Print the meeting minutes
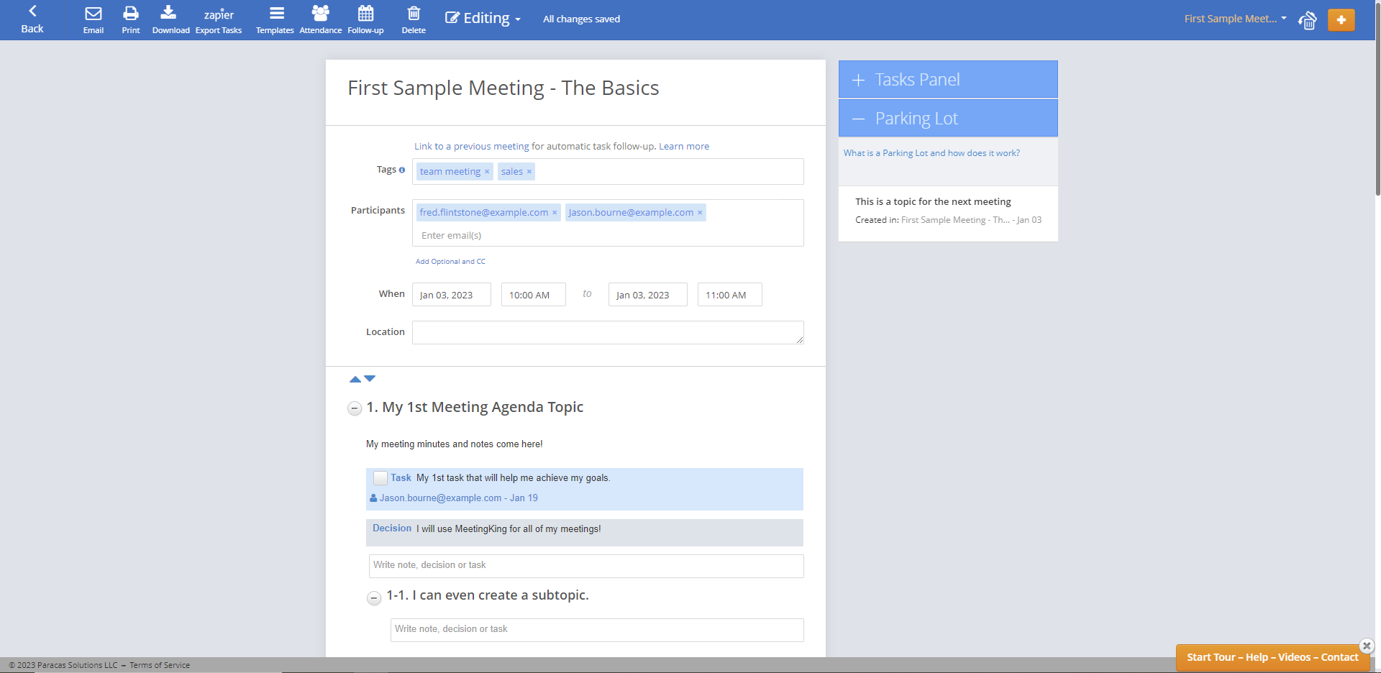The image size is (1381, 673). click(x=130, y=19)
